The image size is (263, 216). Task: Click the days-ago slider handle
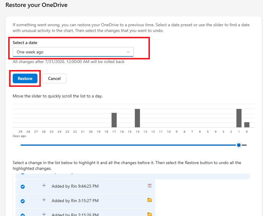pos(239,145)
